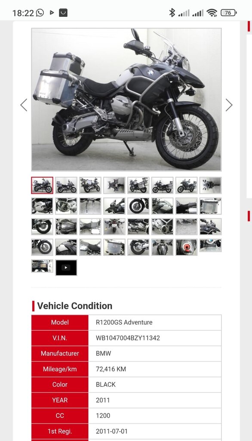
Task: Open the front-view handlebar thumbnail in first row
Action: coord(210,185)
